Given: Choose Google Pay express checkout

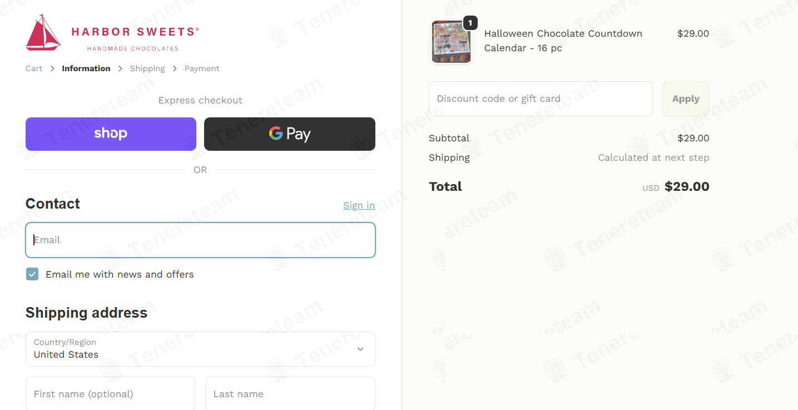Looking at the screenshot, I should pos(290,134).
